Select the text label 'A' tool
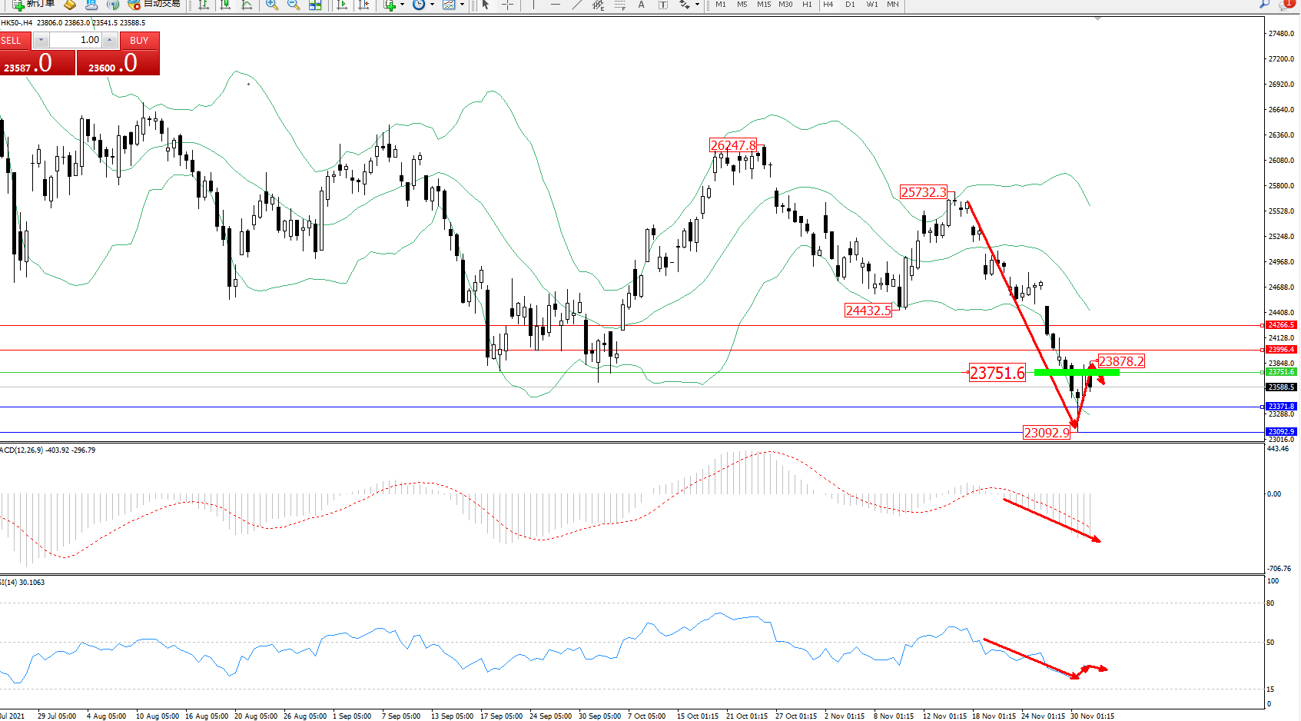Screen dimensions: 1301x721 pos(641,5)
